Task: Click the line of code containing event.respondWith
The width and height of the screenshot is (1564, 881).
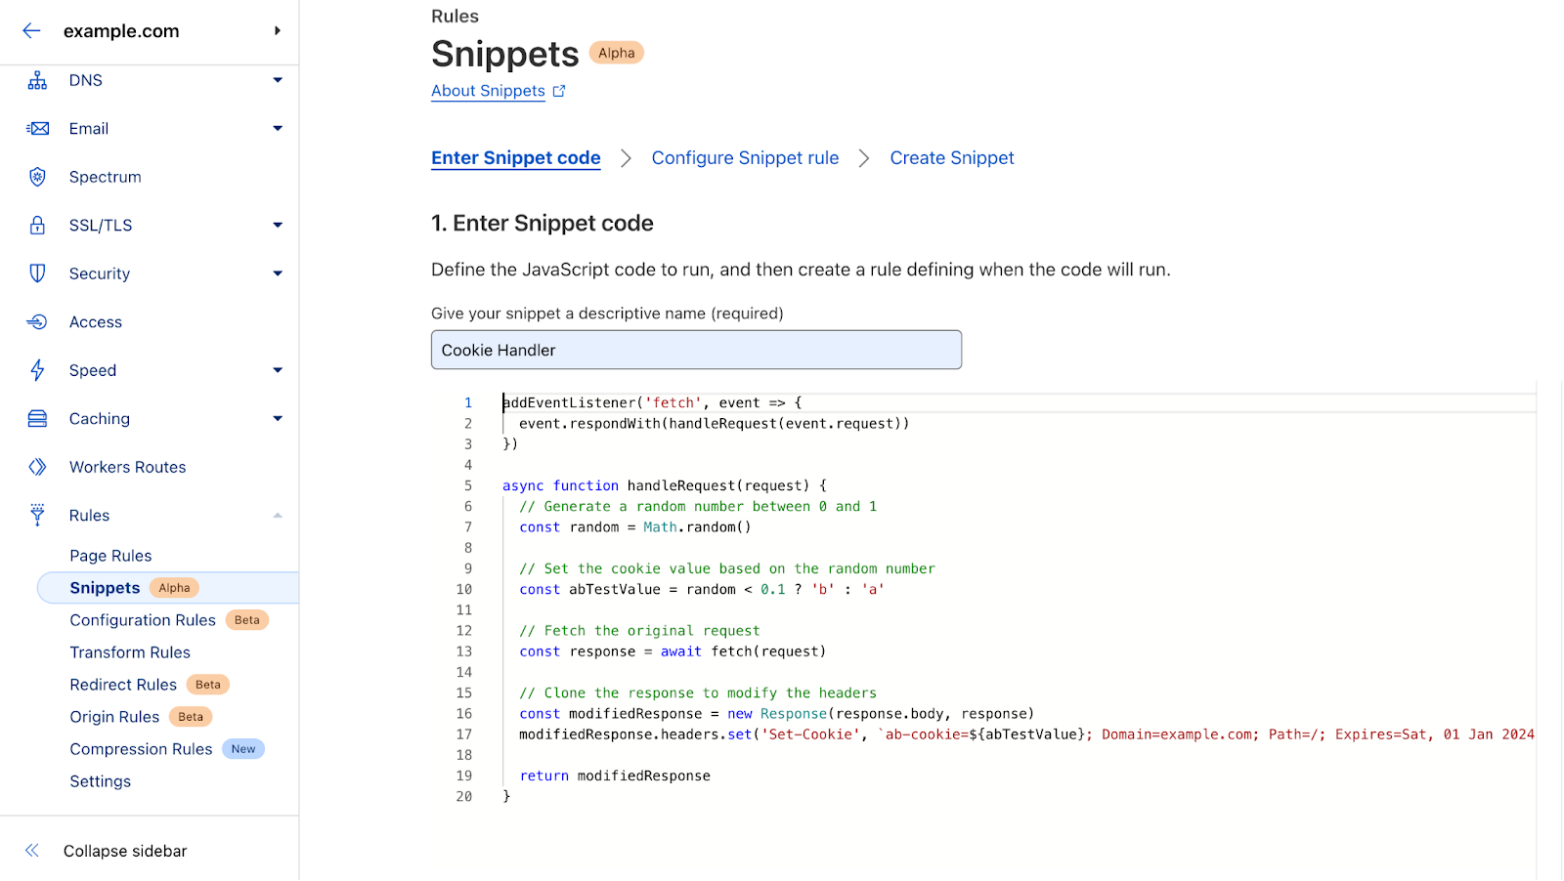Action: [x=714, y=423]
